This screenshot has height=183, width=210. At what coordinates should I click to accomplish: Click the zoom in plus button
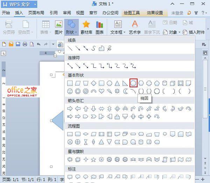pyautogui.click(x=203, y=179)
